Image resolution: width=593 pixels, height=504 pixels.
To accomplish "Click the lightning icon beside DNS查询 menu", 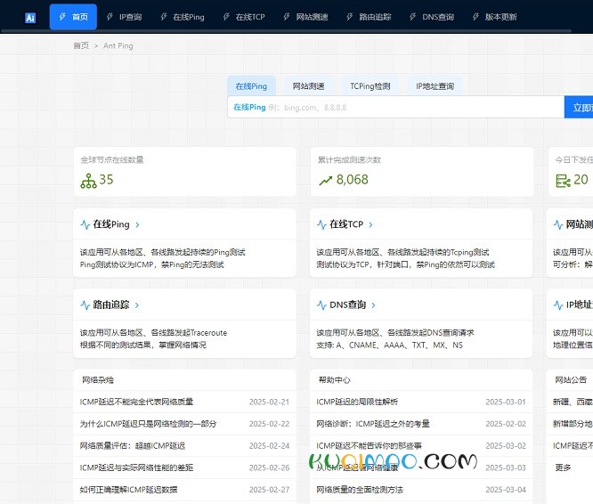I will [412, 17].
